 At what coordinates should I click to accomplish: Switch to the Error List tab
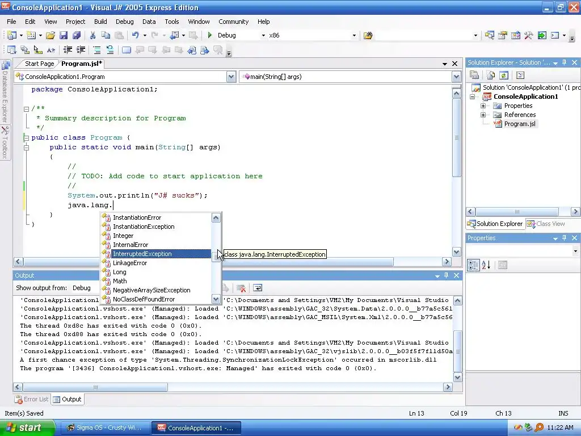pyautogui.click(x=32, y=399)
